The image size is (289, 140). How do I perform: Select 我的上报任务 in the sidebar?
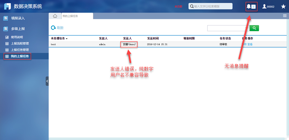[x=20, y=56]
